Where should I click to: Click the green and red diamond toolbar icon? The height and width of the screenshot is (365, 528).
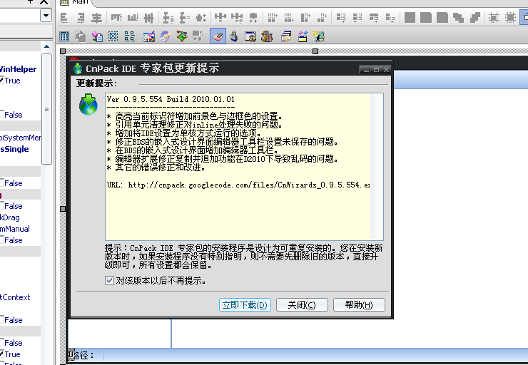[x=182, y=36]
